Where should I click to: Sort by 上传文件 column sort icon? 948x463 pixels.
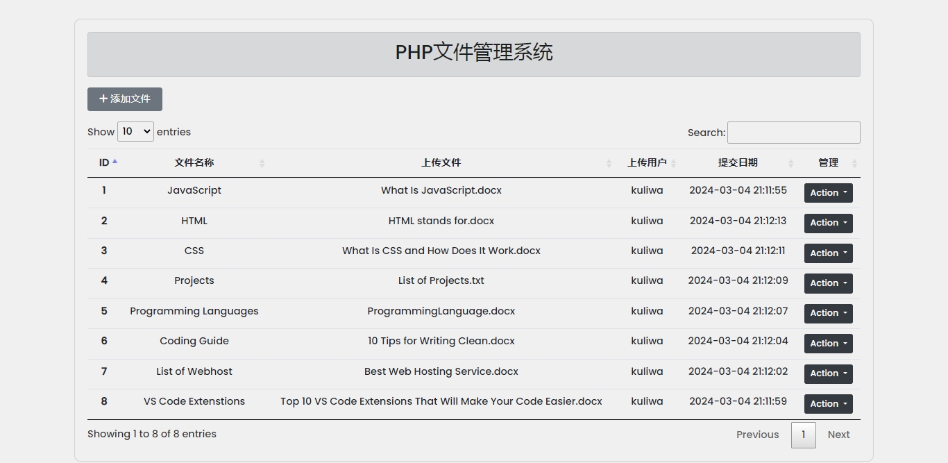point(609,163)
